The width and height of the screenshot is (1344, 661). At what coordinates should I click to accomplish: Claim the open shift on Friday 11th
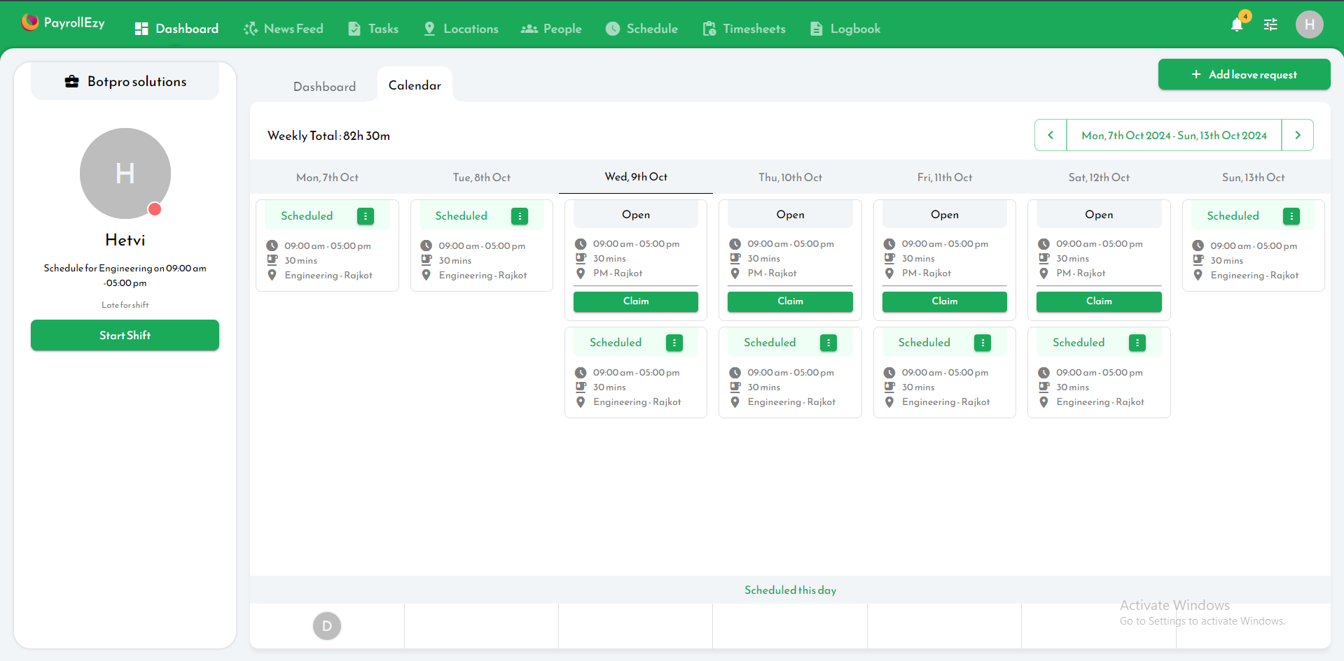tap(944, 301)
